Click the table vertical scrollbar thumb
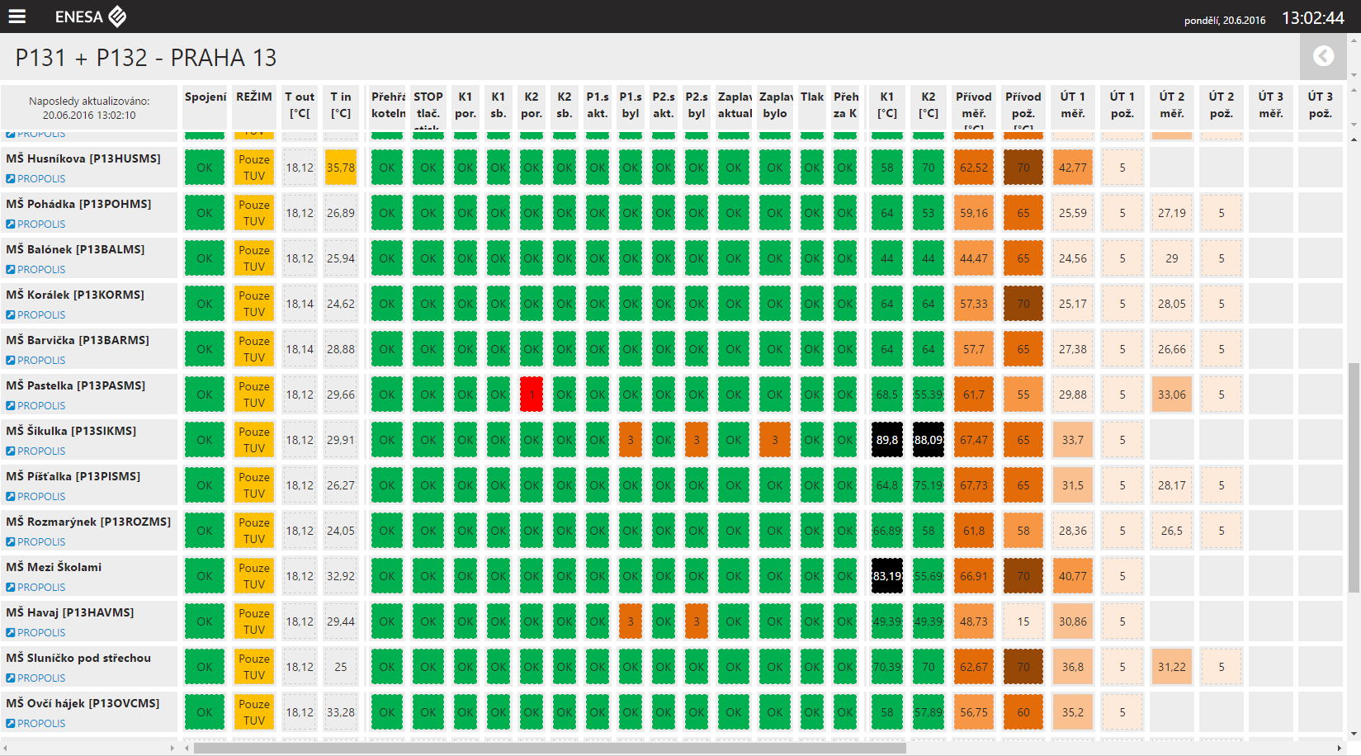Viewport: 1361px width, 756px height. click(x=1354, y=477)
